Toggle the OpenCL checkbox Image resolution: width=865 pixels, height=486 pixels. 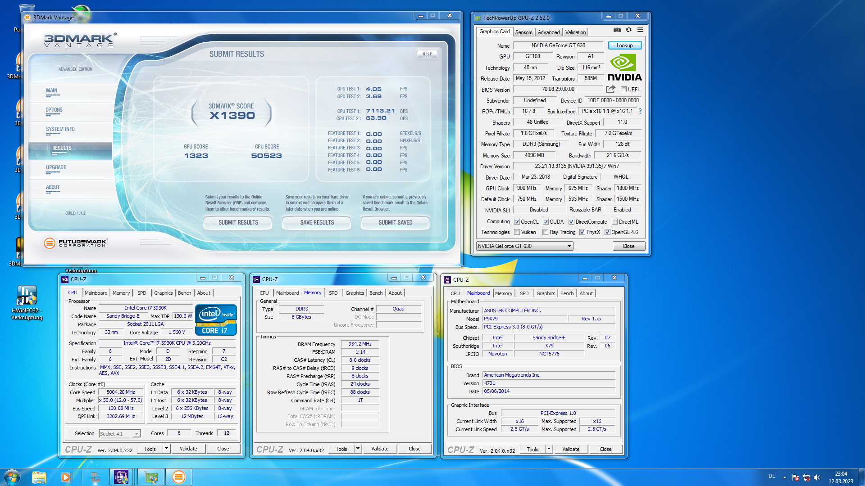517,222
